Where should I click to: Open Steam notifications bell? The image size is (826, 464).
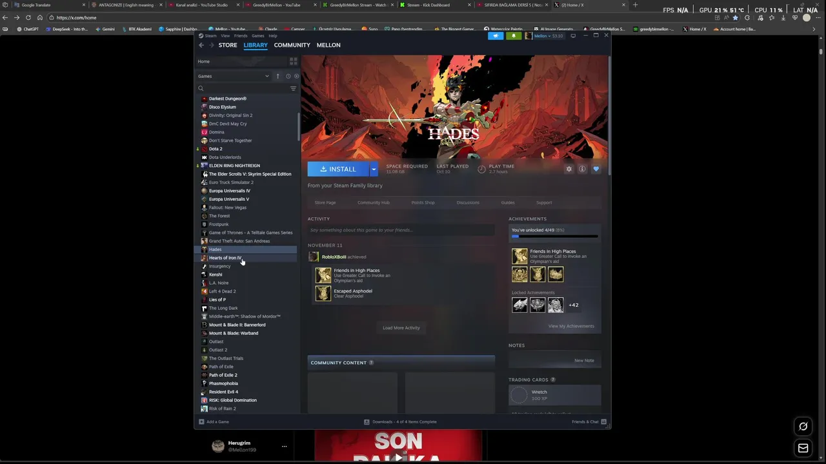tap(514, 36)
